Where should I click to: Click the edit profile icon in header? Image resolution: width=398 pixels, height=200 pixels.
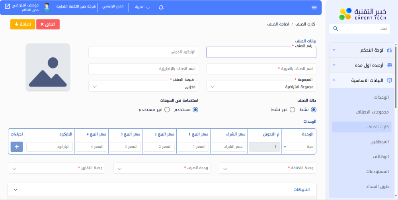pyautogui.click(x=7, y=6)
